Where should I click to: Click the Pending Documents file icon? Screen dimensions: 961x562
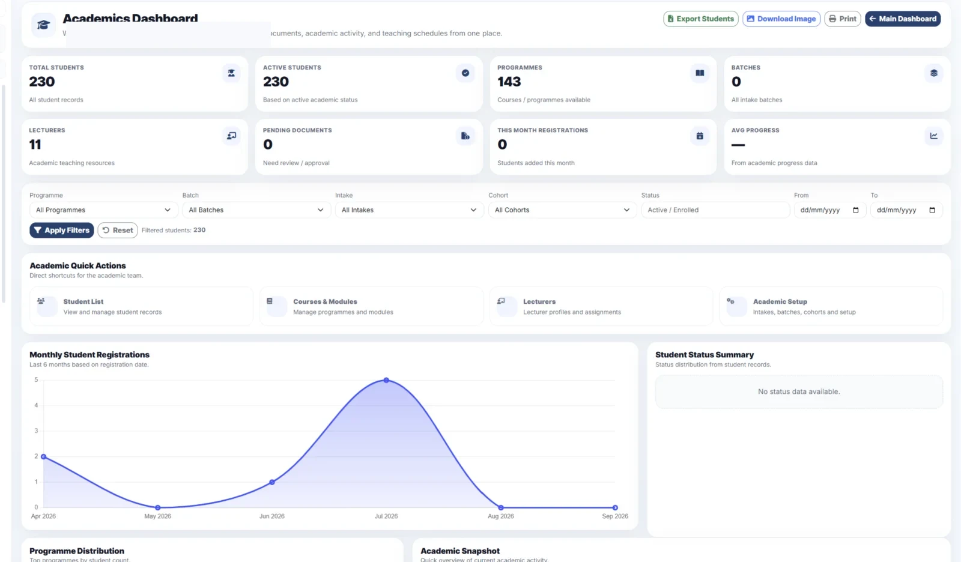[465, 136]
